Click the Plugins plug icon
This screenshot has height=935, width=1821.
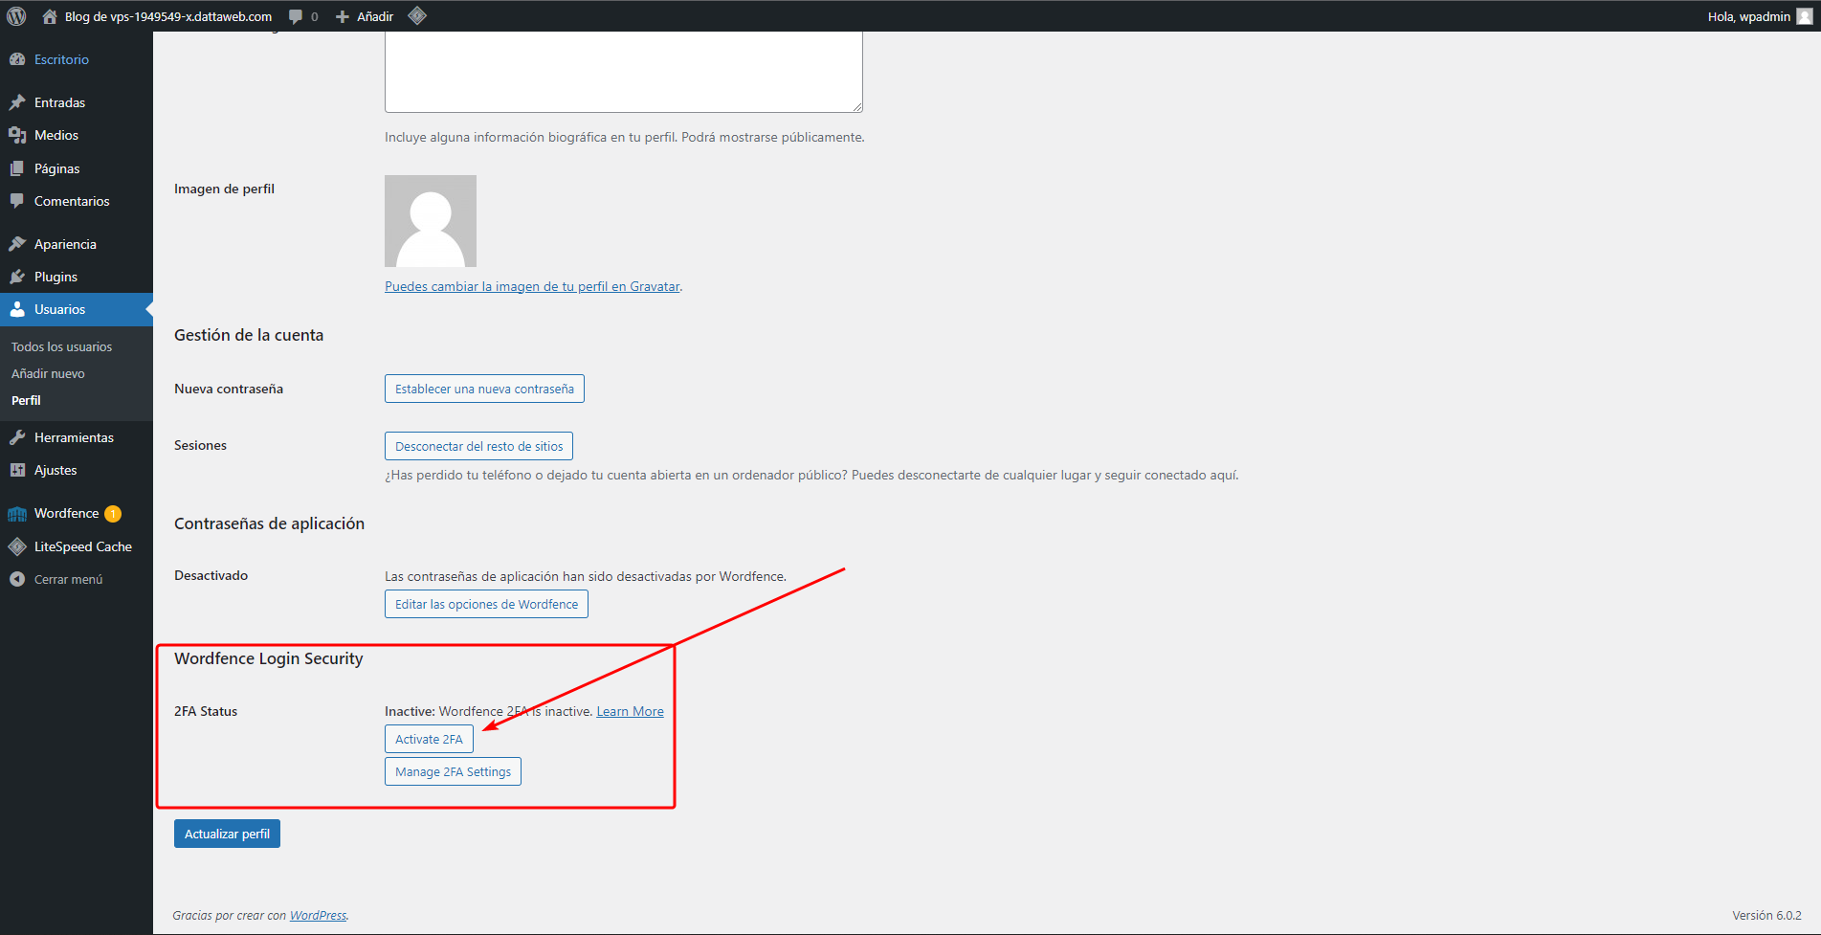pyautogui.click(x=17, y=277)
